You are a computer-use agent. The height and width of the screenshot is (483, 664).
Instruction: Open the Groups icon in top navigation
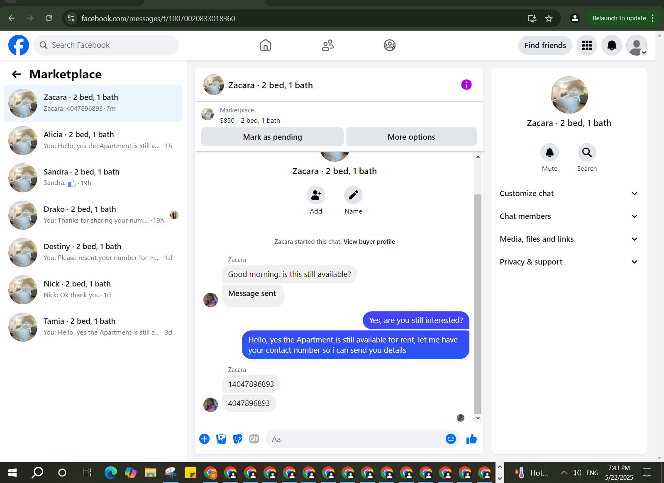pyautogui.click(x=390, y=45)
